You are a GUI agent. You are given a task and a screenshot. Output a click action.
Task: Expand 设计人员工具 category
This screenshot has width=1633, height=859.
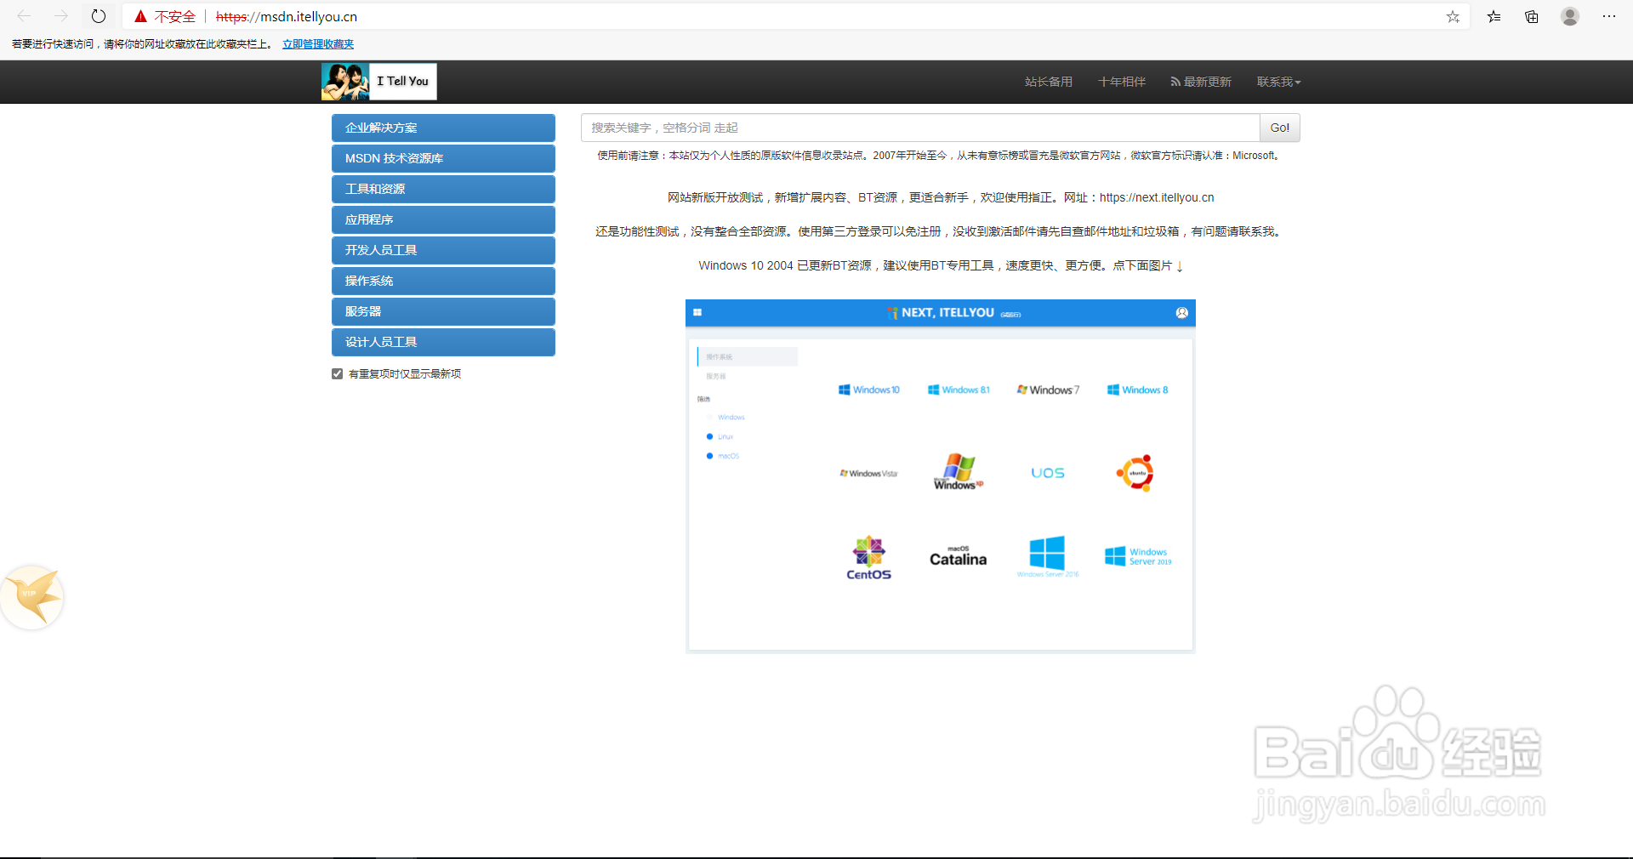tap(443, 342)
